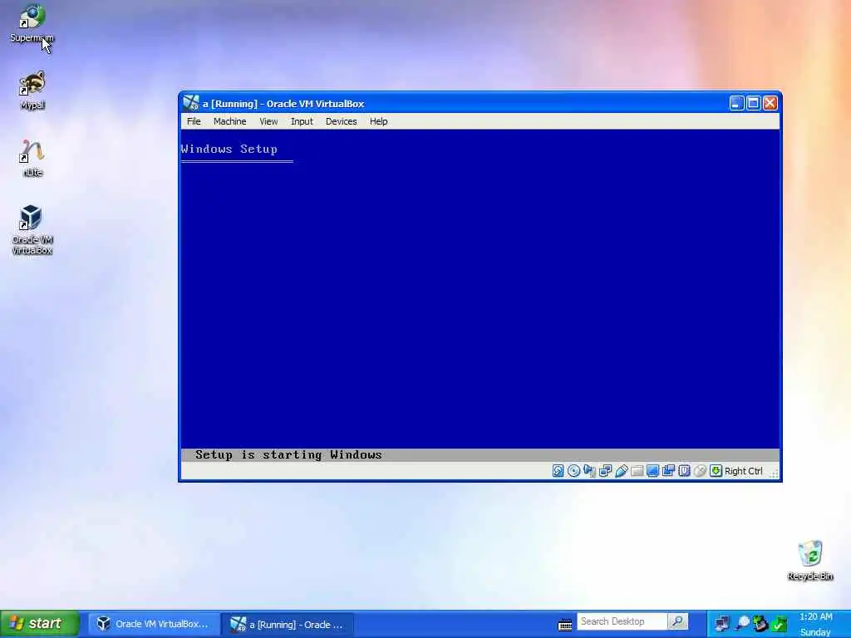Click the USB devices status icon
This screenshot has width=851, height=638.
tap(622, 471)
